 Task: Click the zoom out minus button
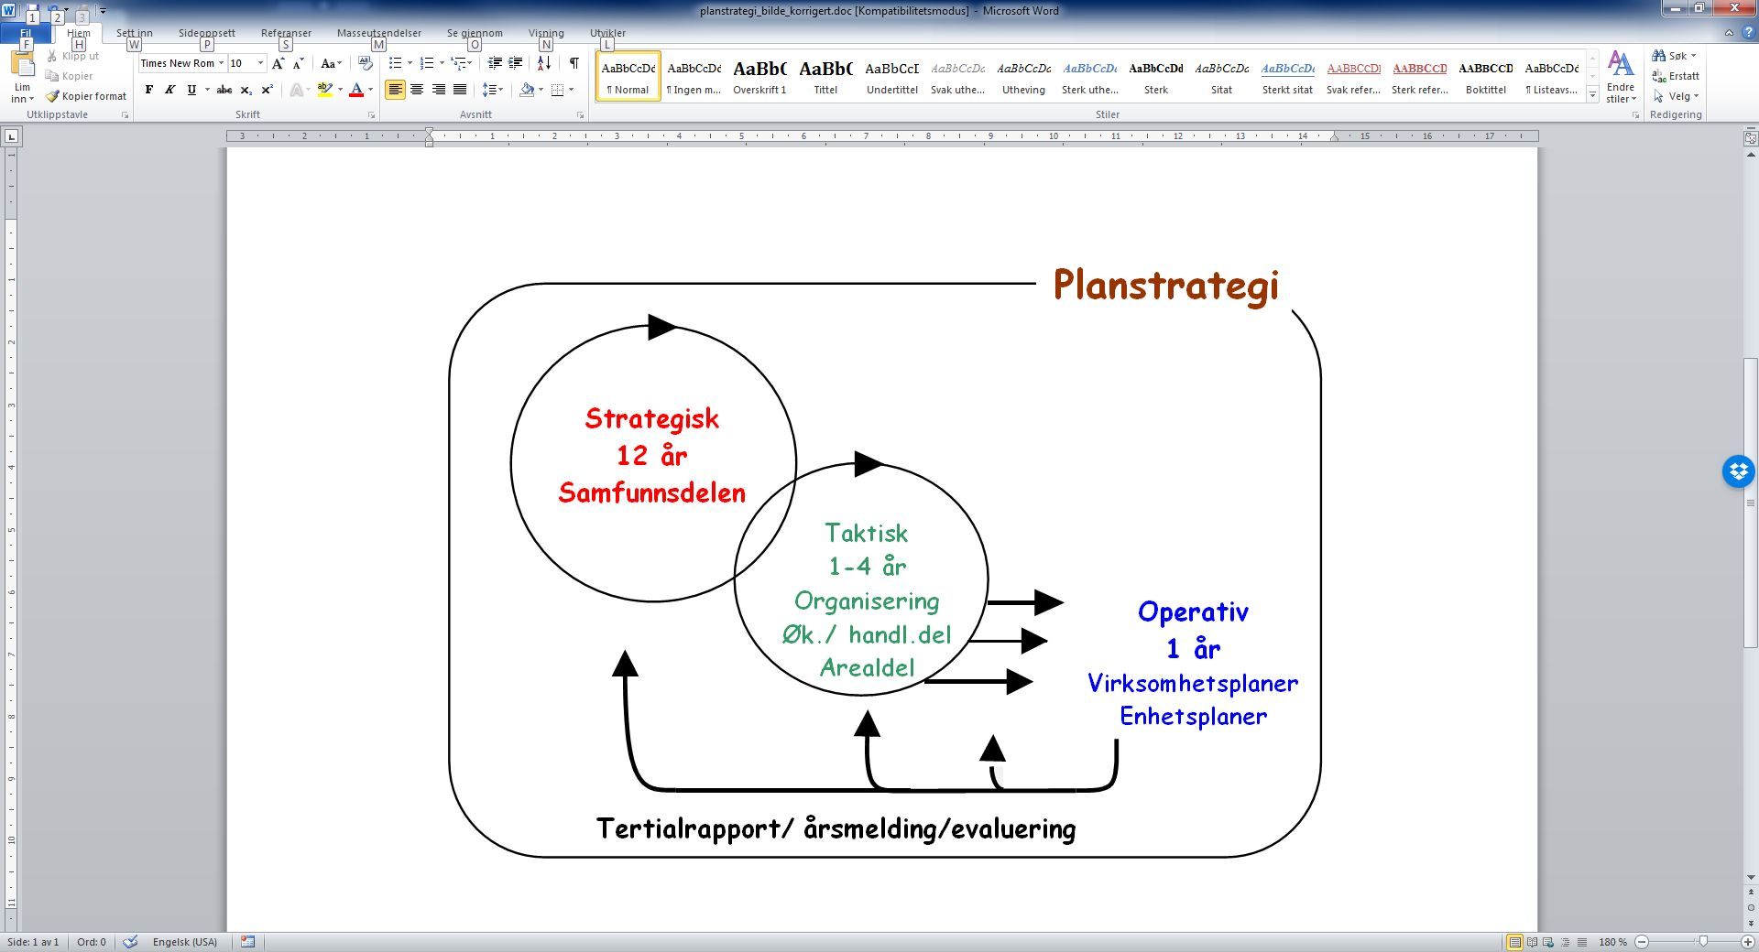click(1642, 942)
